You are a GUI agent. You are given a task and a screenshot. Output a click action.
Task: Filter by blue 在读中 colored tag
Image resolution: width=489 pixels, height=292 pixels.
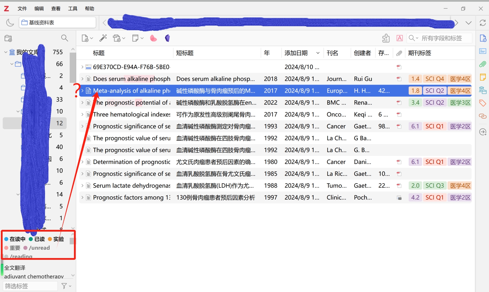coord(15,239)
